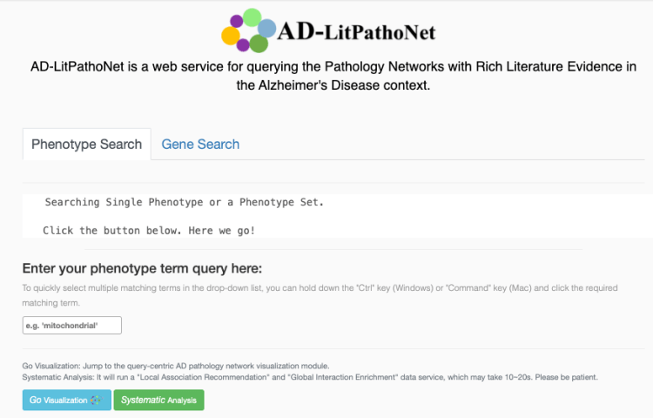Image resolution: width=653 pixels, height=418 pixels.
Task: Click the lower purple logo circle
Action: pos(244,45)
